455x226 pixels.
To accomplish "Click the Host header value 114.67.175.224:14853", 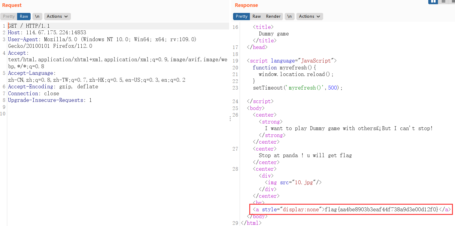I will 56,33.
